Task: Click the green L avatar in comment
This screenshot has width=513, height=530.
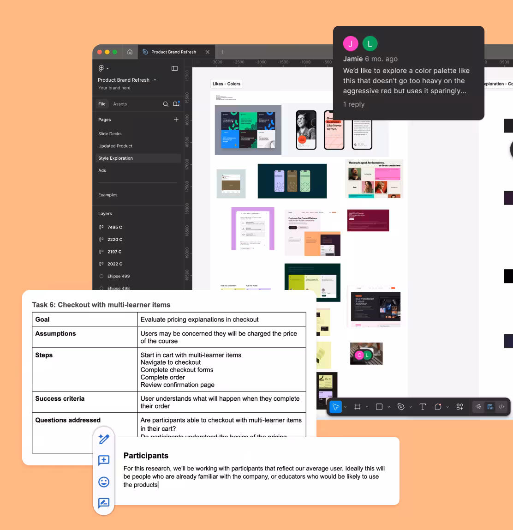Action: point(370,43)
